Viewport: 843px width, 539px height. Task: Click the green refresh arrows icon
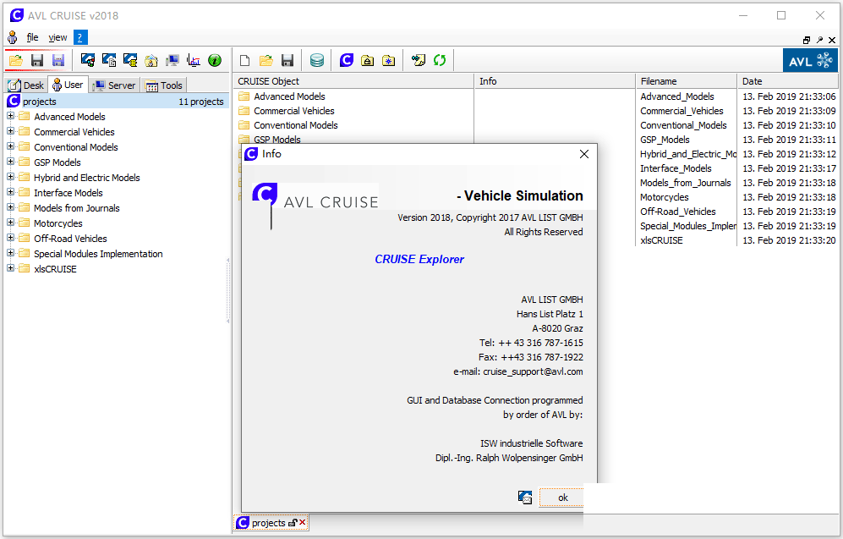pos(440,60)
